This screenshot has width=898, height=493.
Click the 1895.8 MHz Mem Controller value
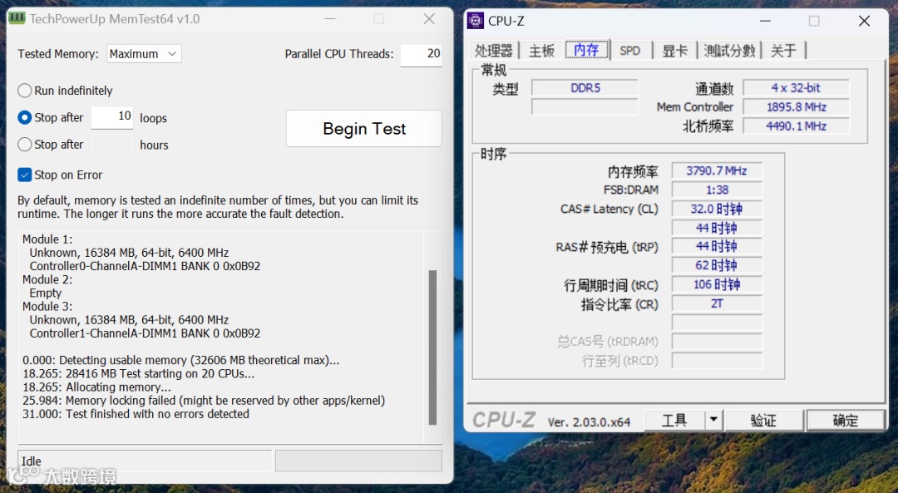click(x=796, y=106)
